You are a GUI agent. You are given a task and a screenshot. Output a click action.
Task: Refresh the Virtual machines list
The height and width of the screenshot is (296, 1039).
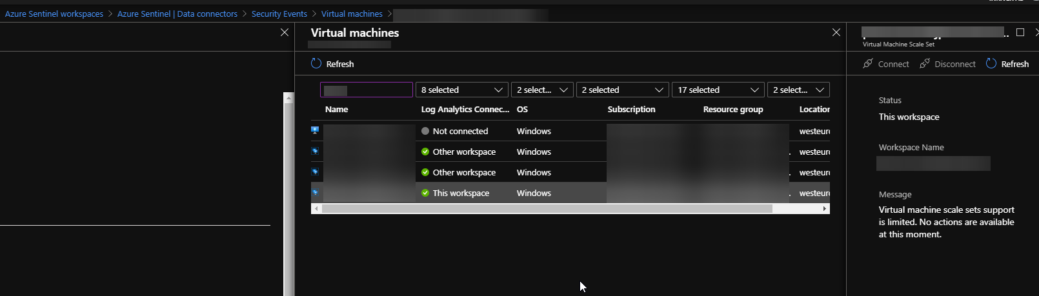pyautogui.click(x=332, y=64)
